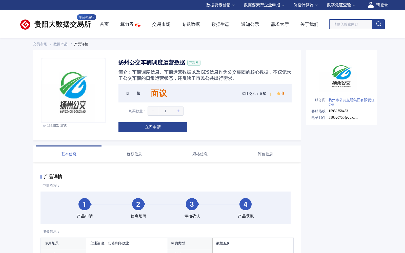This screenshot has width=405, height=253.
Task: Click the product image thumbnail of 扬州公交
Action: tap(73, 90)
